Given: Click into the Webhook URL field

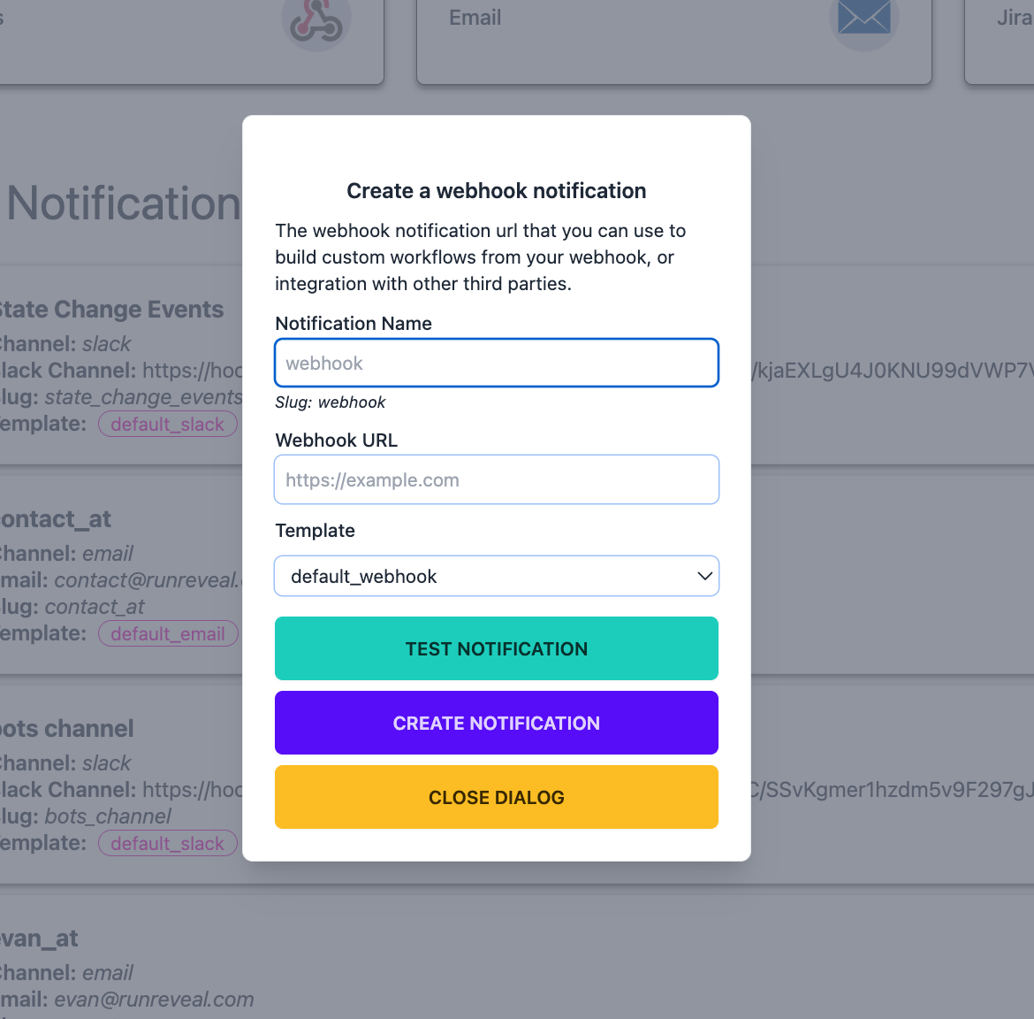Looking at the screenshot, I should tap(497, 479).
